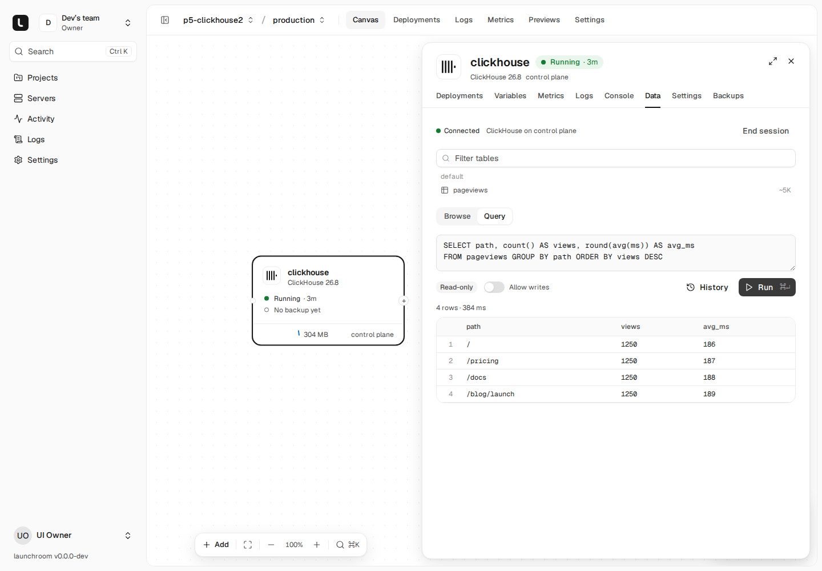This screenshot has width=822, height=571.
Task: Open query History
Action: (707, 287)
